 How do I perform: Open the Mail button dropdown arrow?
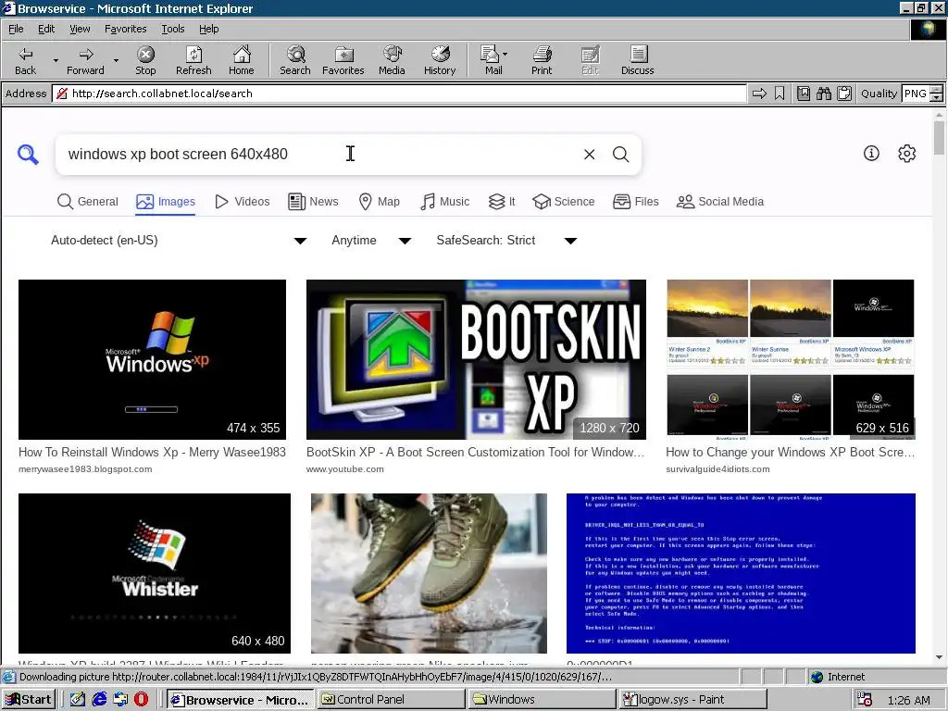[505, 55]
